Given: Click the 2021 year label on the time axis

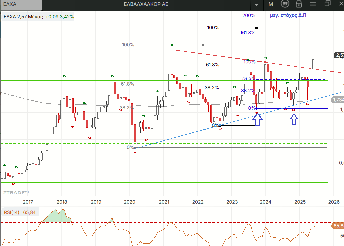Looking at the screenshot, I should click(164, 202).
